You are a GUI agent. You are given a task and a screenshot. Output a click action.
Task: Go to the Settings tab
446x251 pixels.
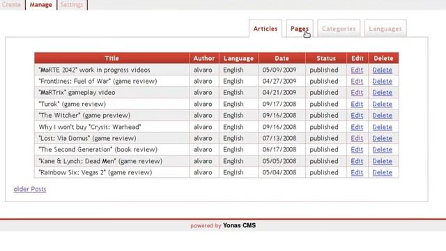[72, 5]
